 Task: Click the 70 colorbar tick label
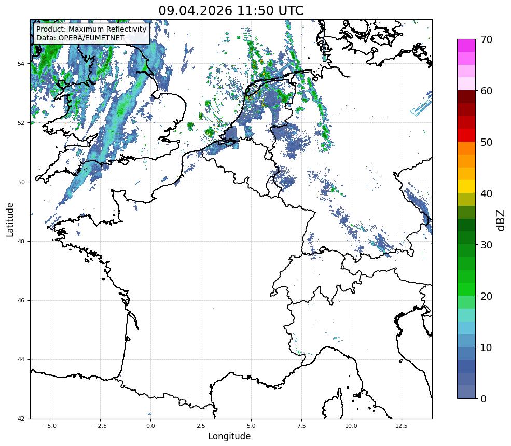pos(486,40)
